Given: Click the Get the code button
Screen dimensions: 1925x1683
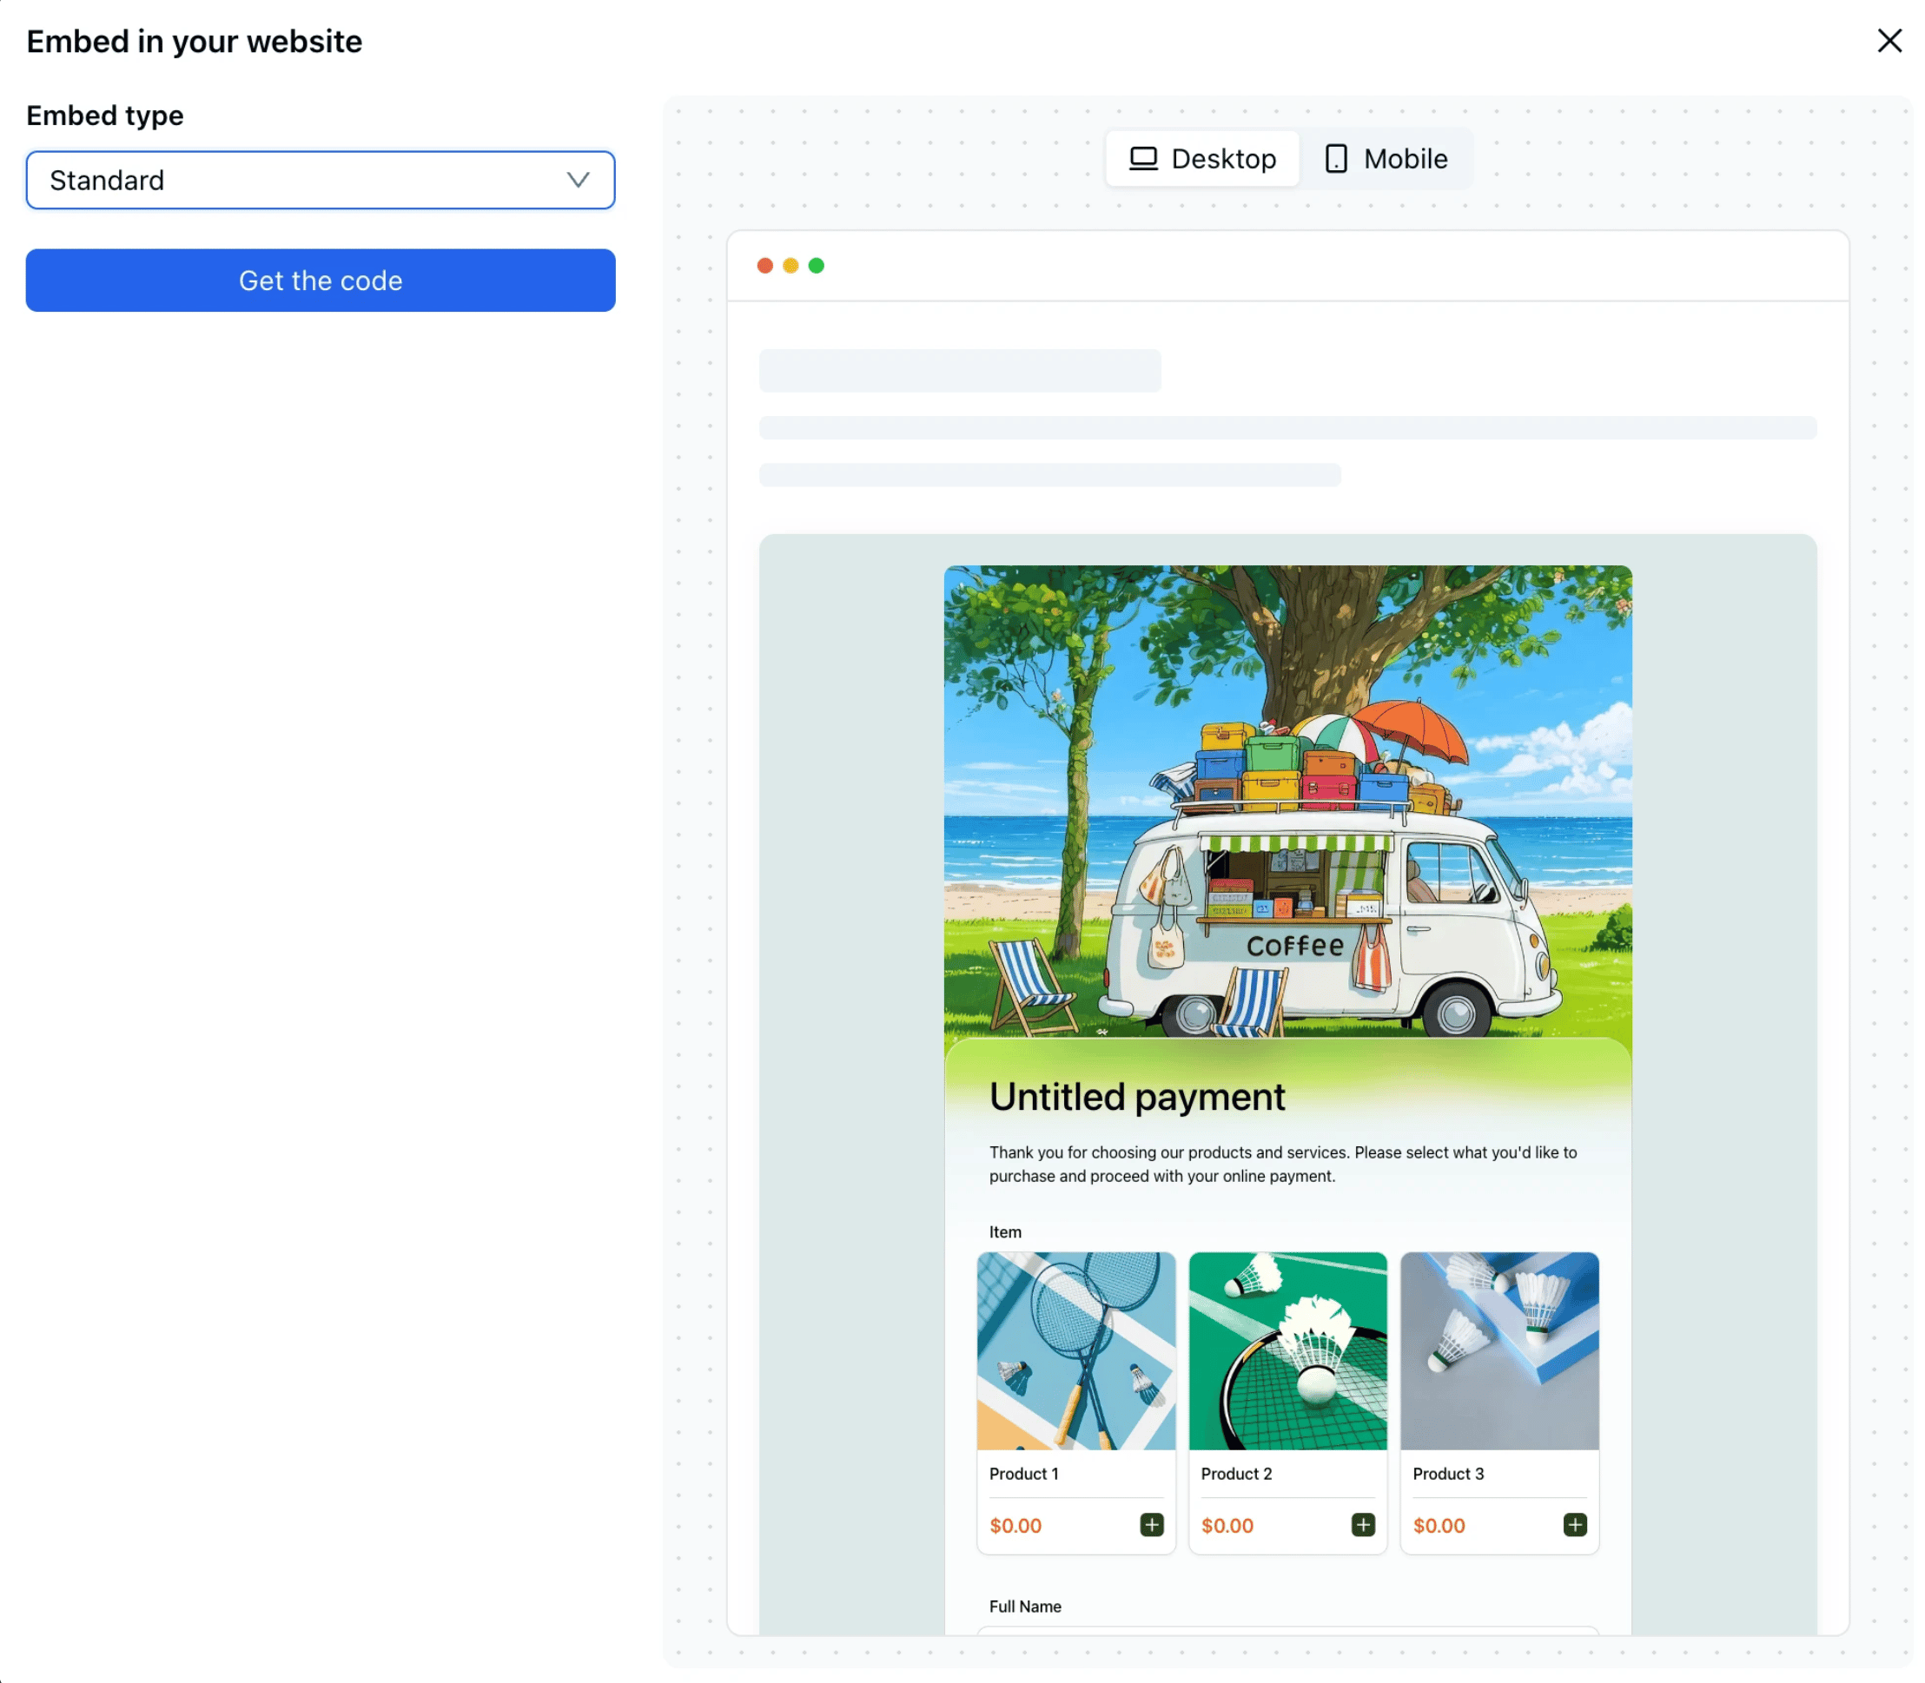Looking at the screenshot, I should (321, 280).
